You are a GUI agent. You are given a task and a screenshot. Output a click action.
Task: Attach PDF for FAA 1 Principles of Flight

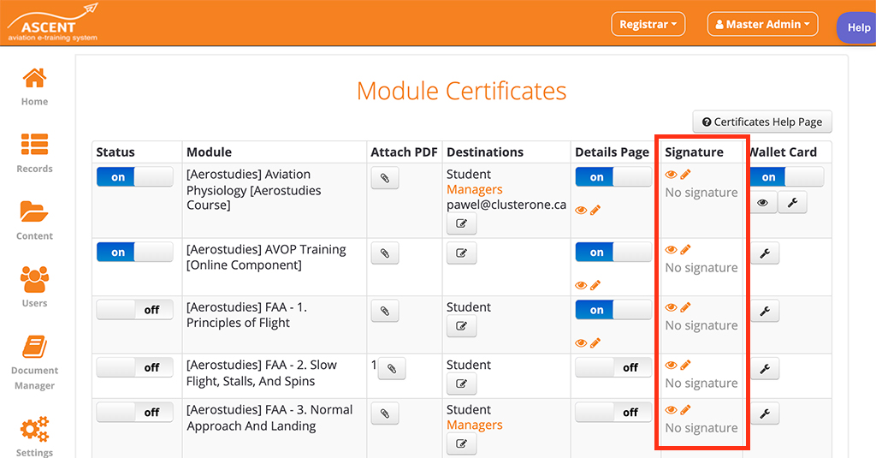coord(385,311)
